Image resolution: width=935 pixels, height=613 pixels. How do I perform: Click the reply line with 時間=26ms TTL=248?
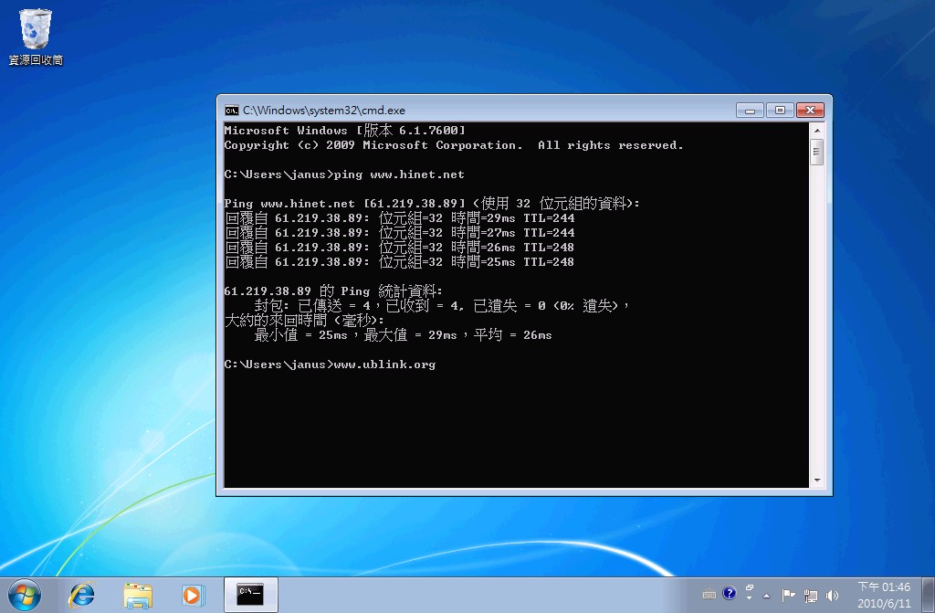pos(400,247)
